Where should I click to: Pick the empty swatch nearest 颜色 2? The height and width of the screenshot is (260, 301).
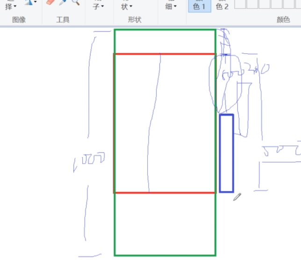[240, 4]
